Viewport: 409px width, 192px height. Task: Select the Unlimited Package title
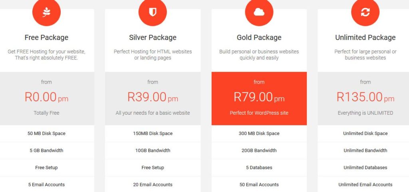point(365,37)
